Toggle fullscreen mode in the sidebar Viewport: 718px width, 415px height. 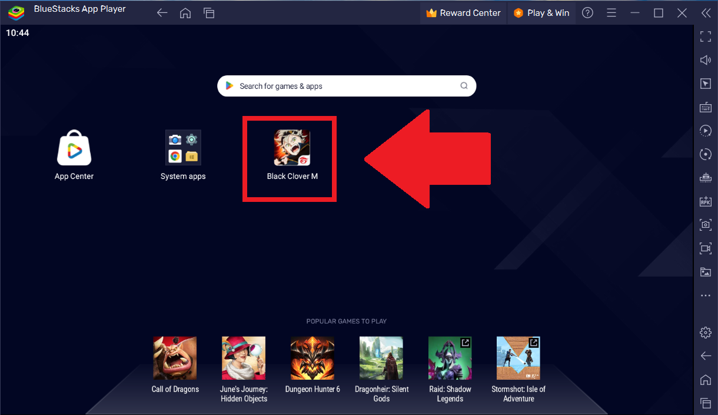coord(705,36)
